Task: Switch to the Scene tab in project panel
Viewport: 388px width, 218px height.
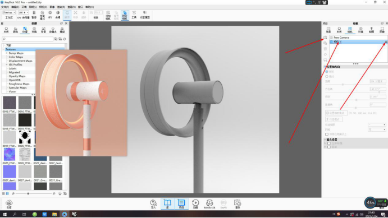Action: pyautogui.click(x=328, y=30)
